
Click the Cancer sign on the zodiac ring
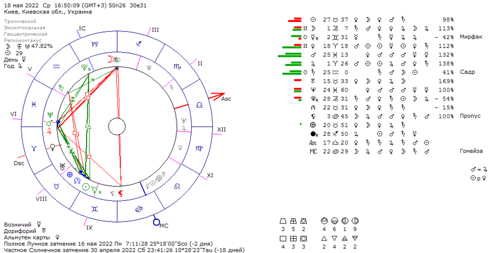tap(139, 209)
